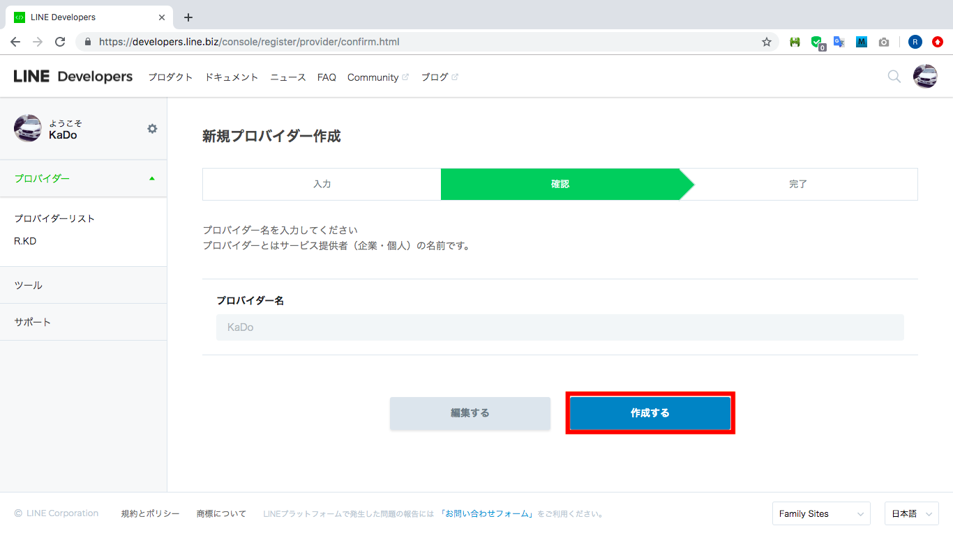The height and width of the screenshot is (535, 953).
Task: Open the Community external link
Action: 378,77
